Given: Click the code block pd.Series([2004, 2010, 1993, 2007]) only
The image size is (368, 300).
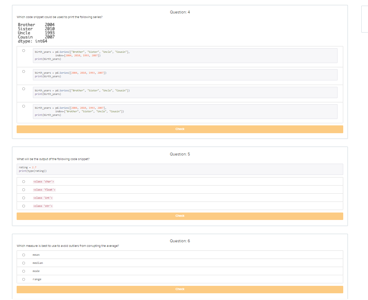Looking at the screenshot, I should coord(185,75).
